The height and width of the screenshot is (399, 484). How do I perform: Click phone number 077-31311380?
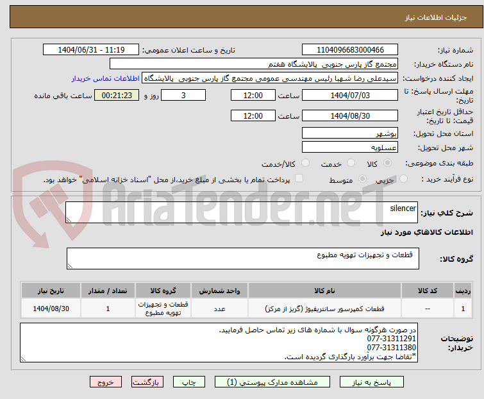pos(392,348)
